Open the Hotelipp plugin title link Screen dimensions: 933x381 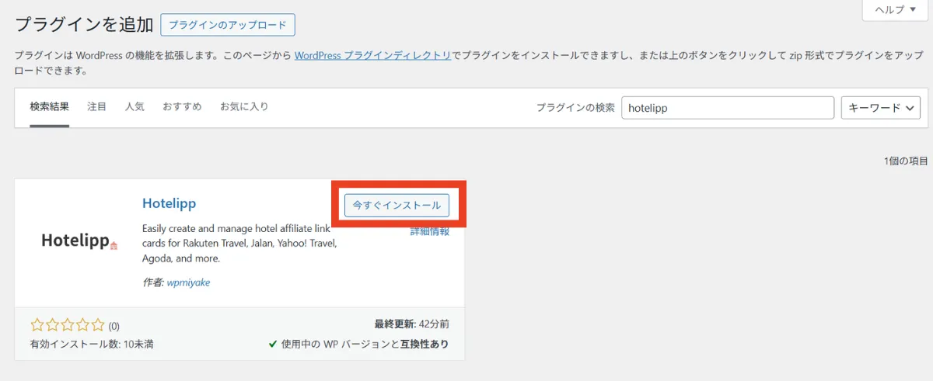click(169, 203)
